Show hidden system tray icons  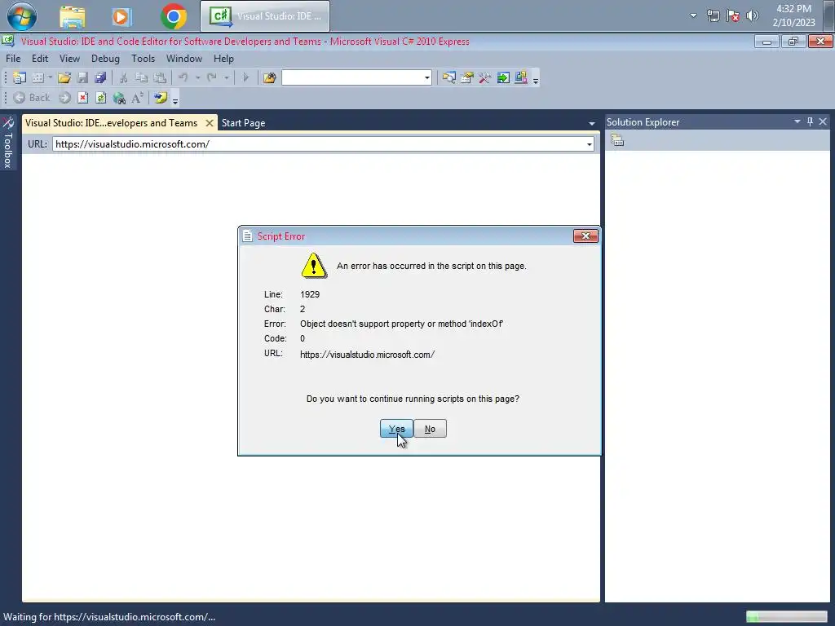click(x=693, y=15)
